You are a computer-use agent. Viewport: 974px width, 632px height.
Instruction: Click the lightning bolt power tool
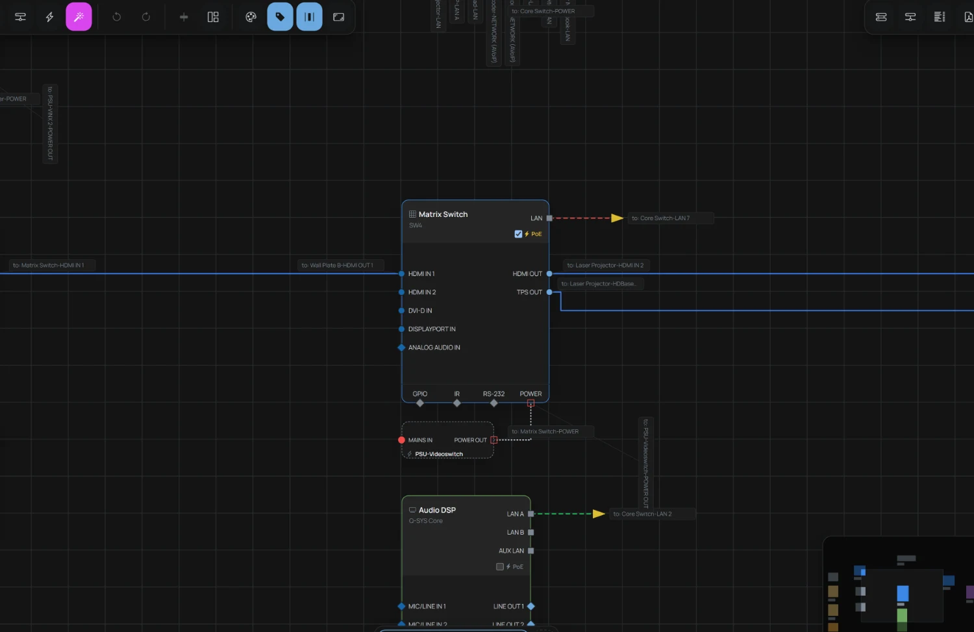tap(49, 17)
